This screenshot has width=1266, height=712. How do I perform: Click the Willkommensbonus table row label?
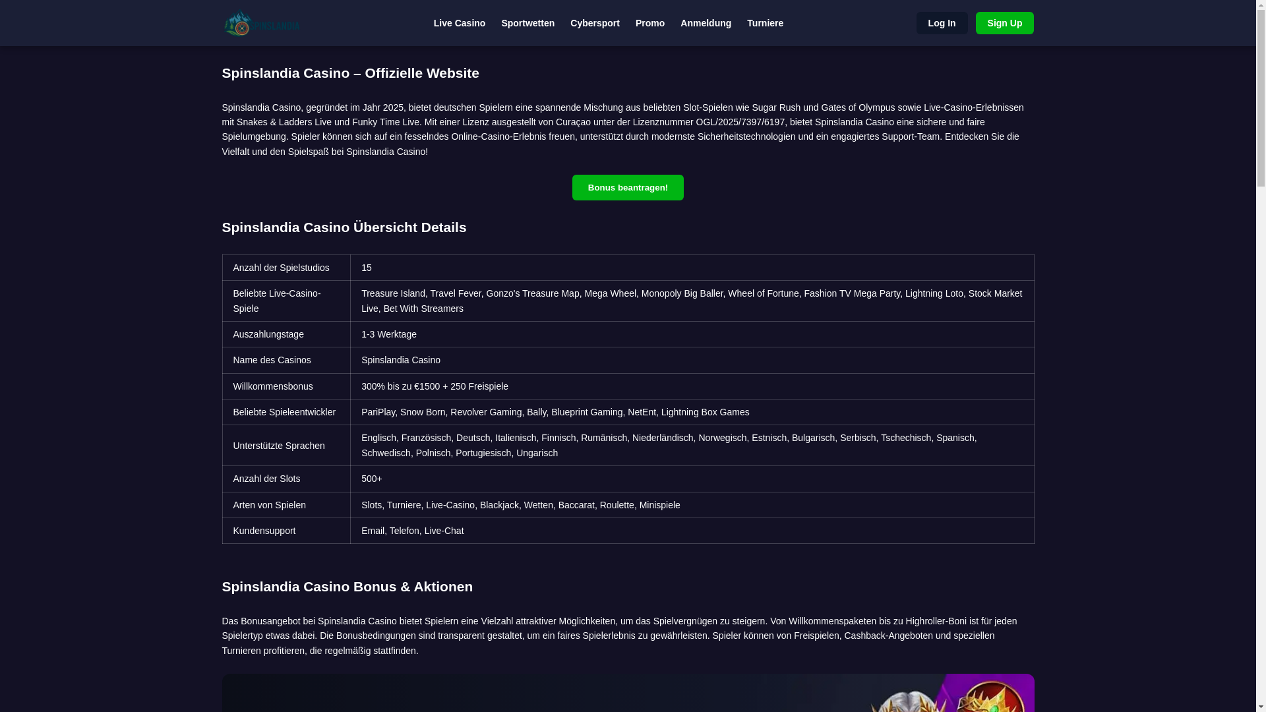coord(273,386)
